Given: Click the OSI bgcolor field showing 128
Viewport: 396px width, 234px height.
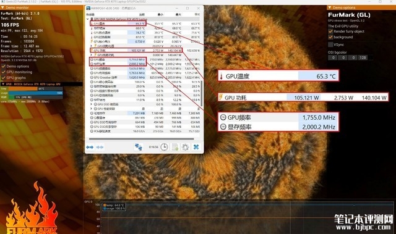Looking at the screenshot, I should click(x=363, y=57).
